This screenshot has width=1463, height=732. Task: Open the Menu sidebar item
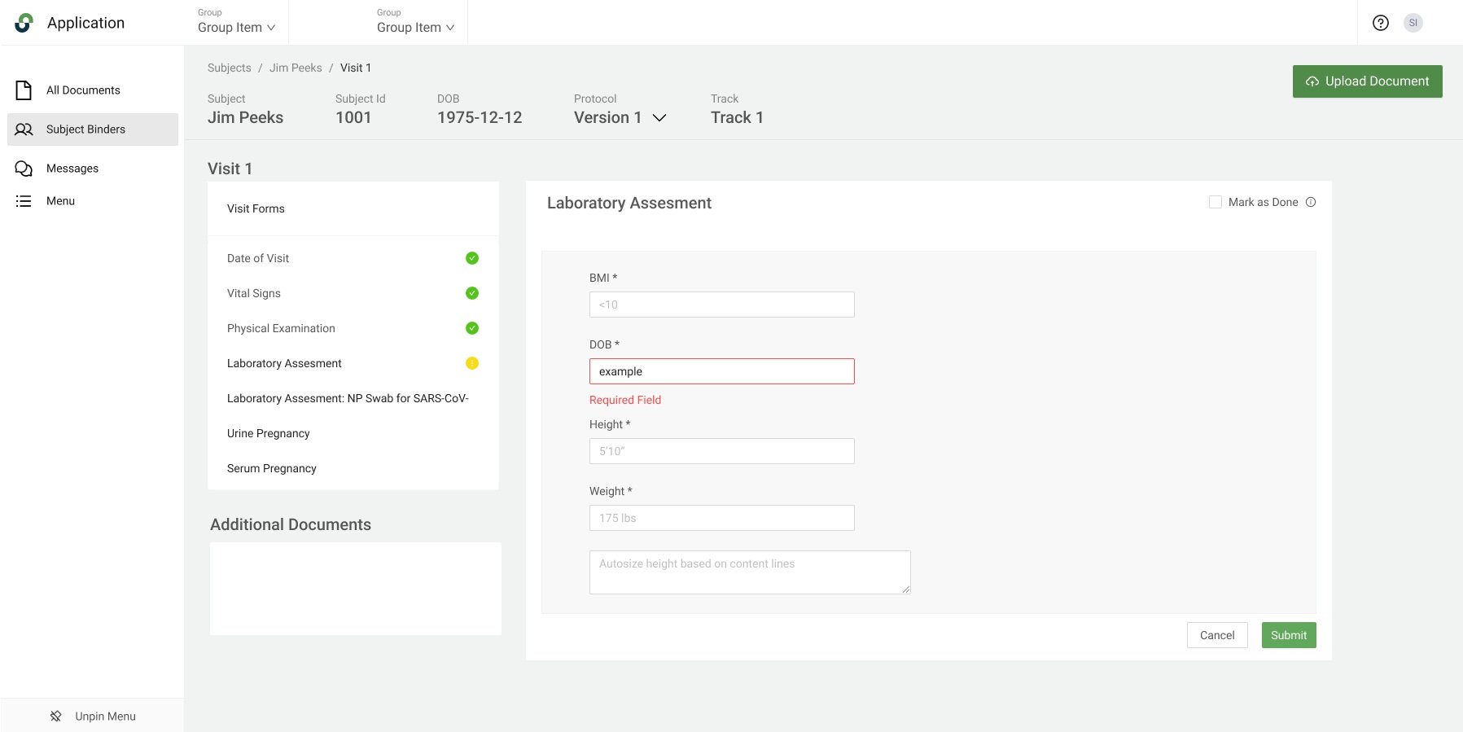(x=93, y=201)
